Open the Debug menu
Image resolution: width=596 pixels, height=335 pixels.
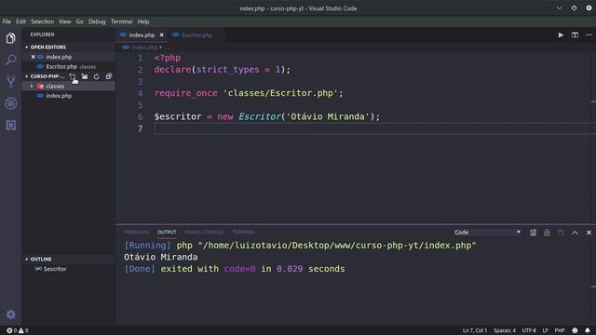point(97,21)
